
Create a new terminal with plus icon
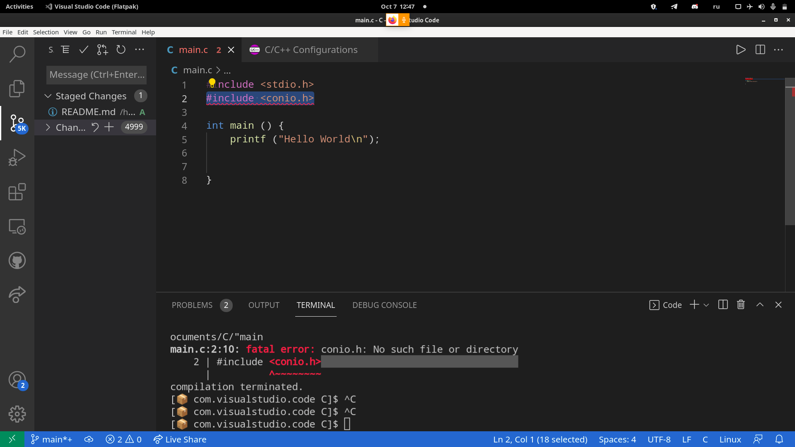tap(694, 305)
